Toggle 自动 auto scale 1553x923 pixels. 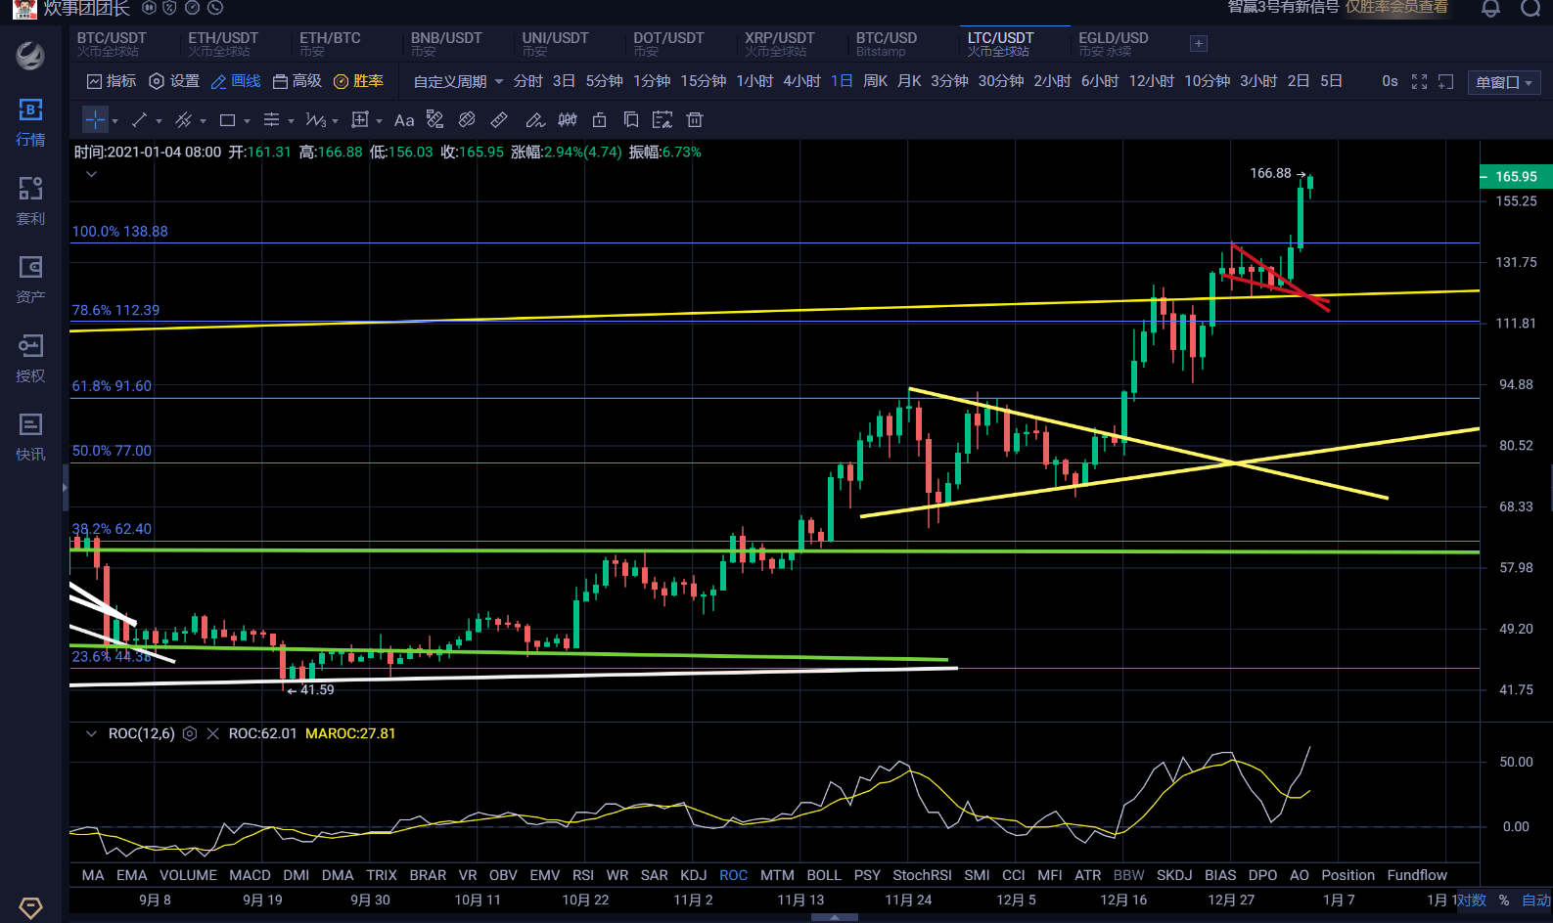click(1535, 900)
